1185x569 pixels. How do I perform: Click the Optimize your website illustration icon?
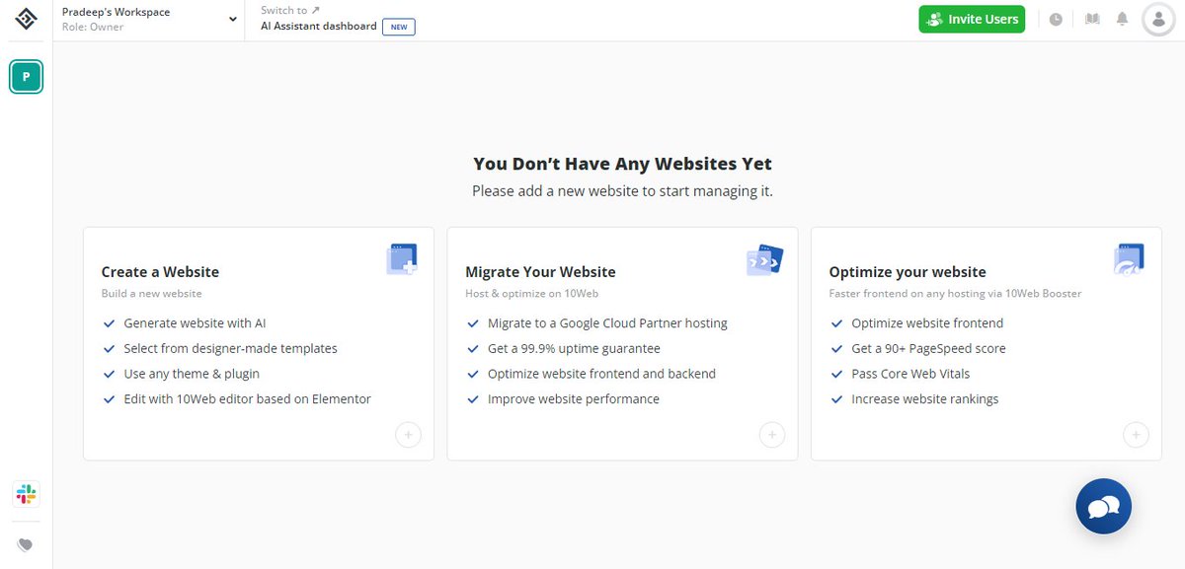(x=1129, y=259)
